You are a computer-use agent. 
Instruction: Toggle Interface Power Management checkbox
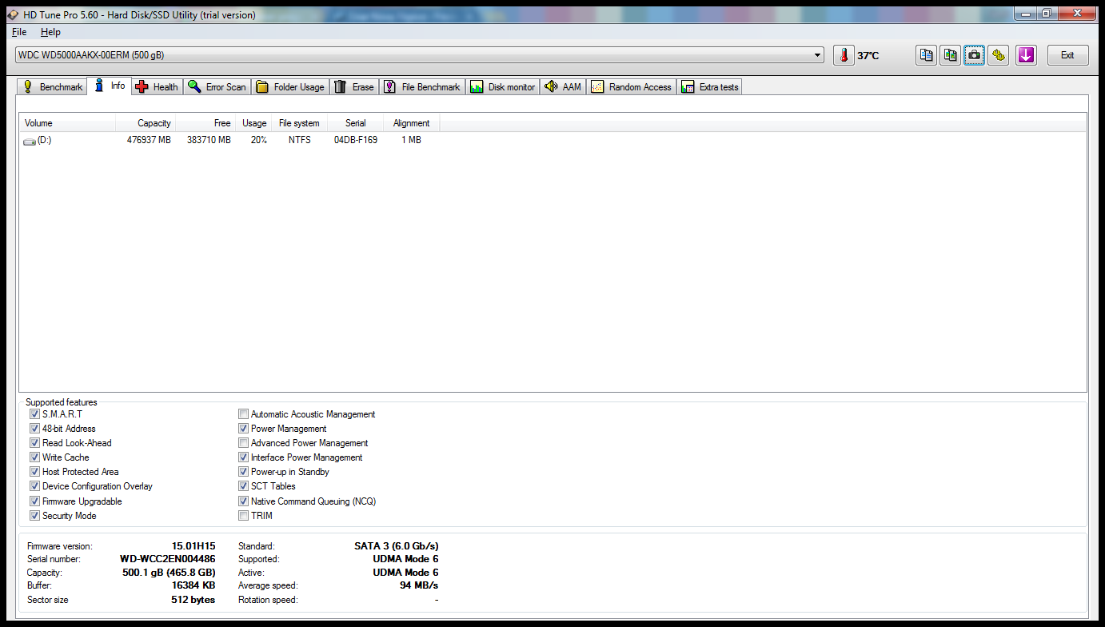coord(243,457)
